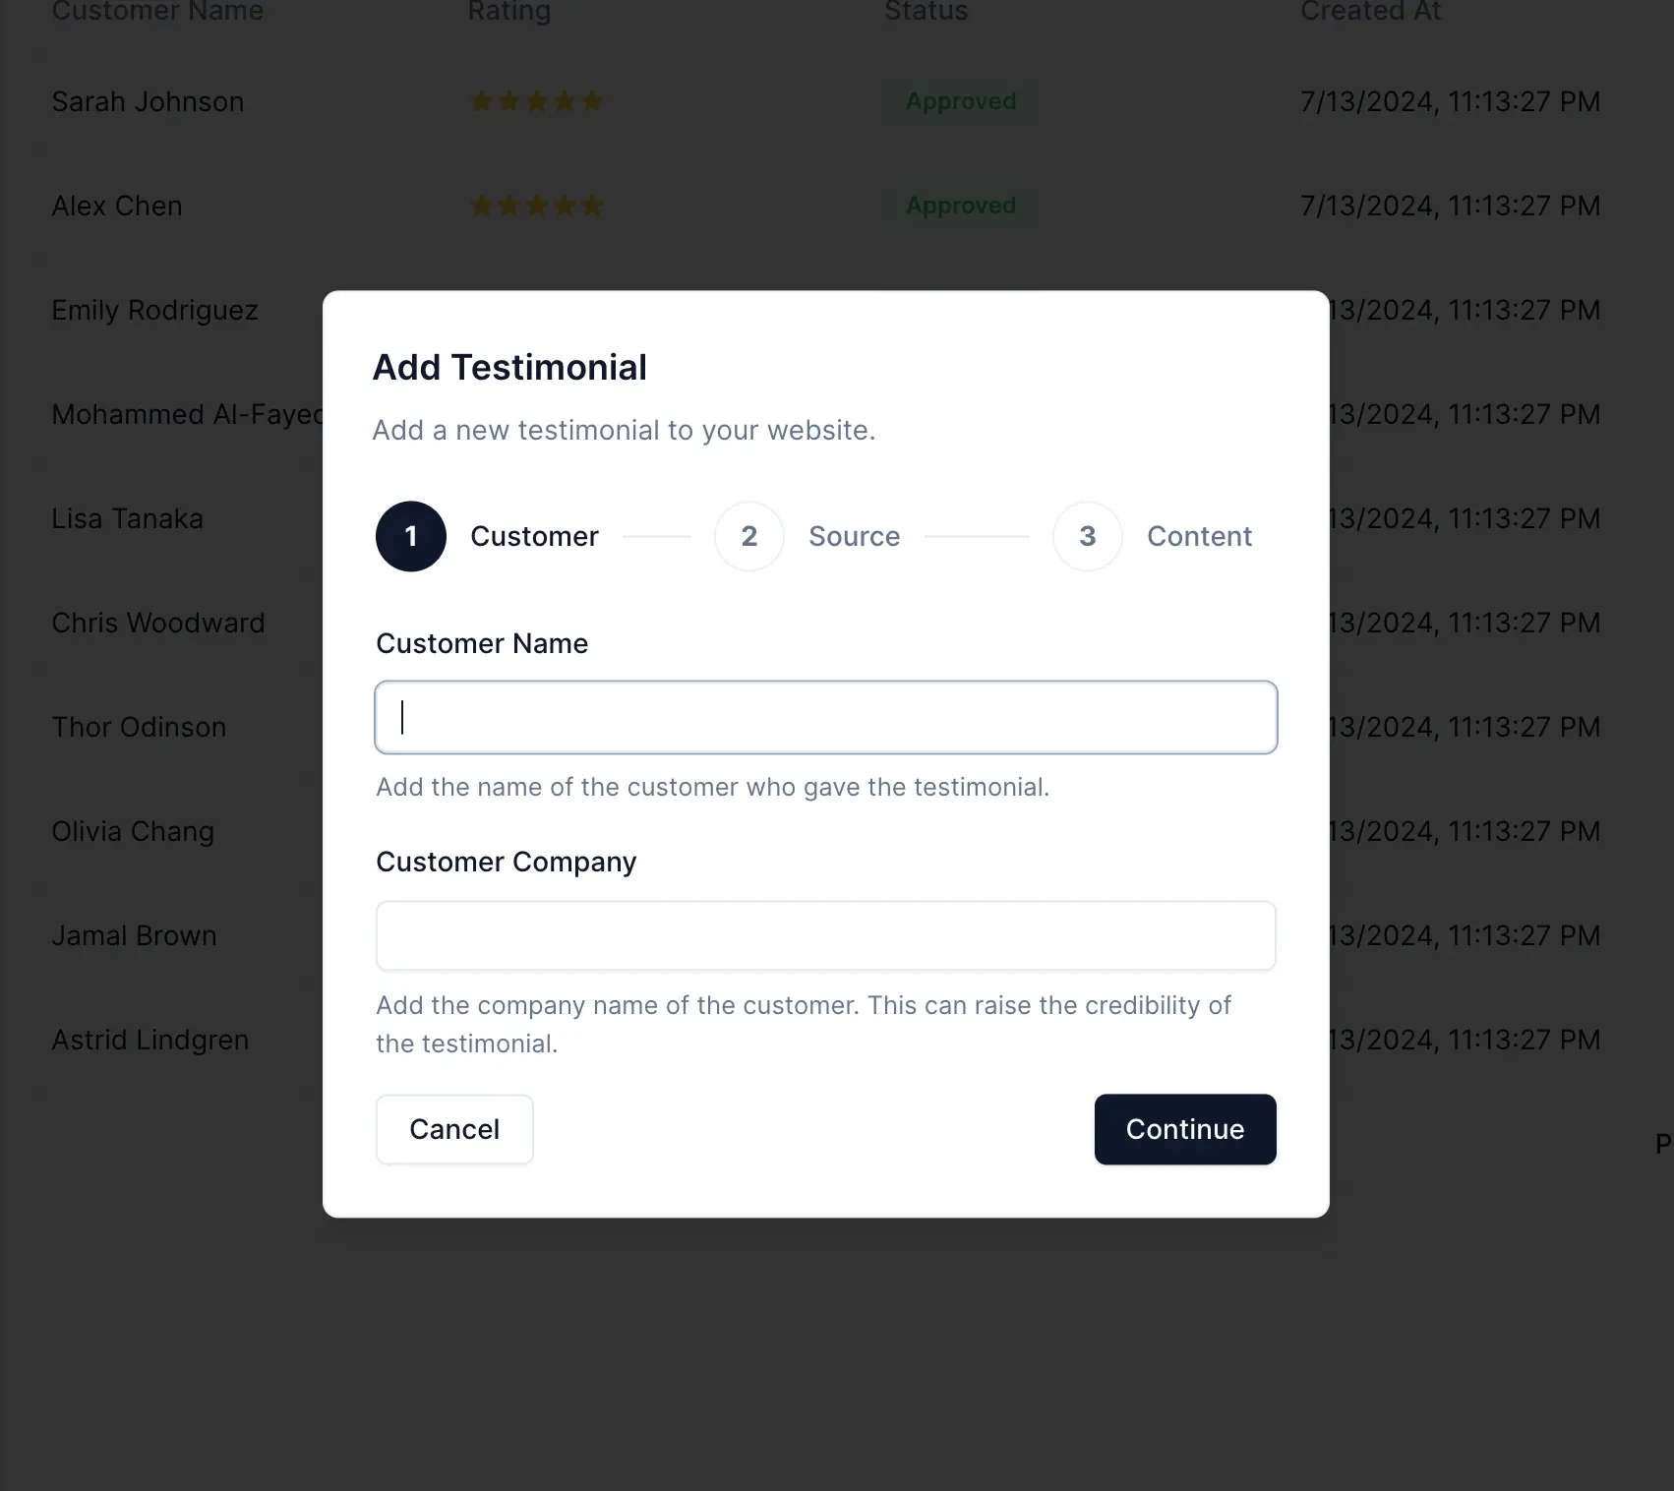Image resolution: width=1674 pixels, height=1491 pixels.
Task: Sort by the Created At column header
Action: click(x=1370, y=12)
